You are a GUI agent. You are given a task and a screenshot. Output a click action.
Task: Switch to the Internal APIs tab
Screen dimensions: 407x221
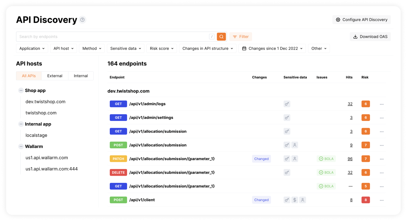(81, 76)
